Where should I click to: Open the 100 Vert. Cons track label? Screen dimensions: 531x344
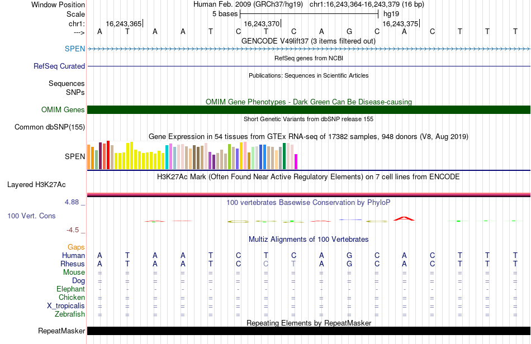[31, 216]
